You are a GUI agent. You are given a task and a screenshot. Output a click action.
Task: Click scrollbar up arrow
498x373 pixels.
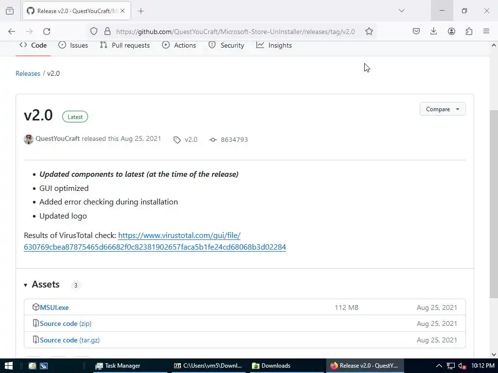coord(494,45)
